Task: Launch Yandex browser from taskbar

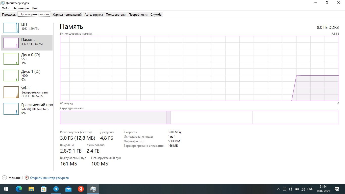Action: [81, 189]
